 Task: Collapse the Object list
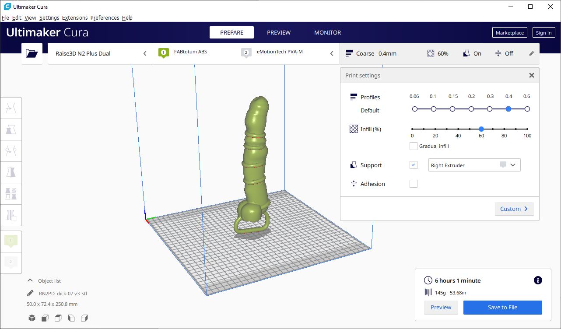click(30, 280)
